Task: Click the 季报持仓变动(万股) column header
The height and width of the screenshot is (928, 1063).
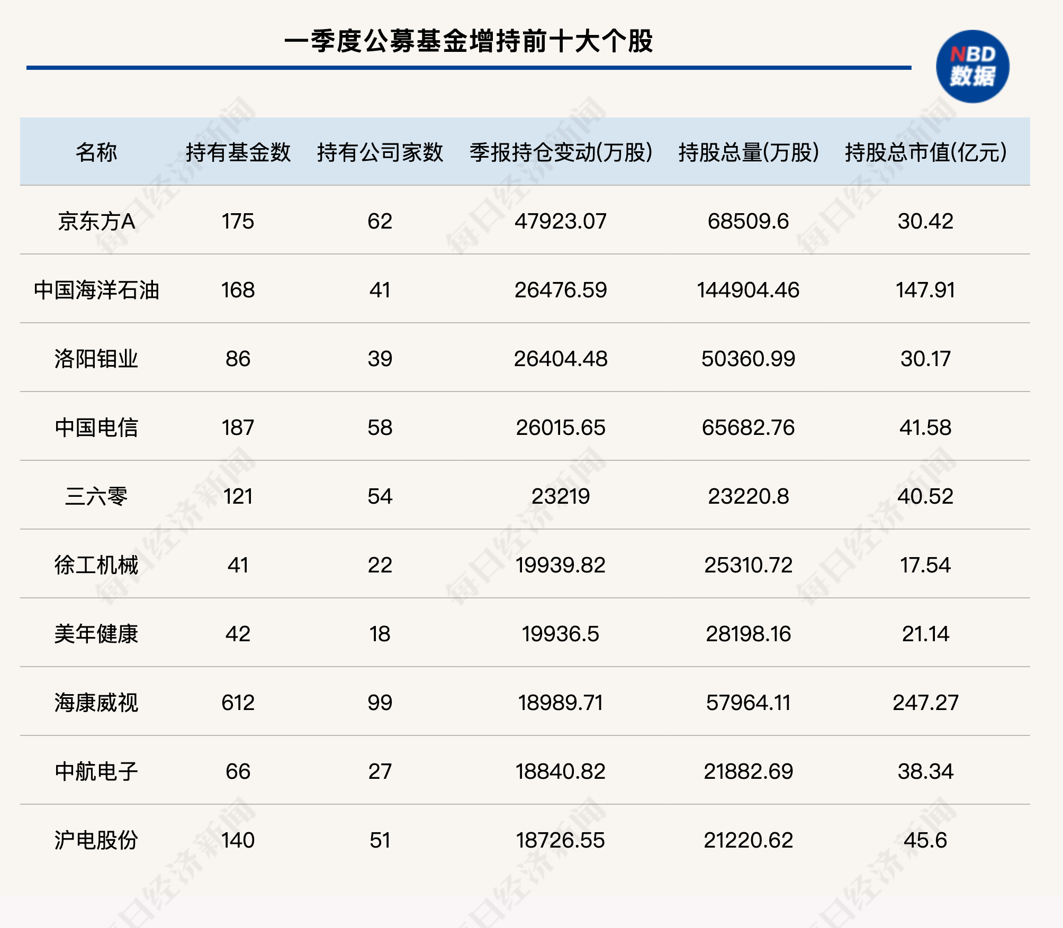Action: click(x=561, y=152)
